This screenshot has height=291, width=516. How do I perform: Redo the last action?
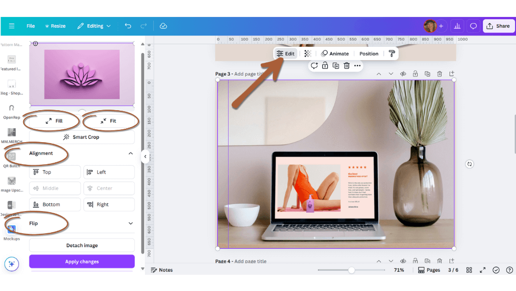(143, 26)
